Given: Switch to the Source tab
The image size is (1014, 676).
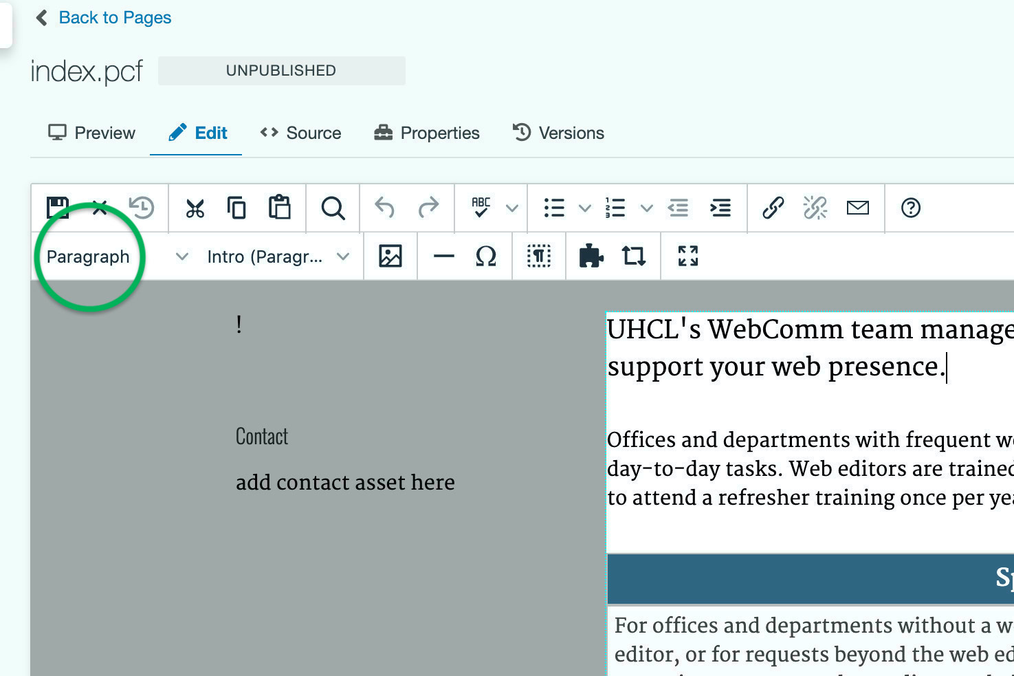Looking at the screenshot, I should click(300, 133).
